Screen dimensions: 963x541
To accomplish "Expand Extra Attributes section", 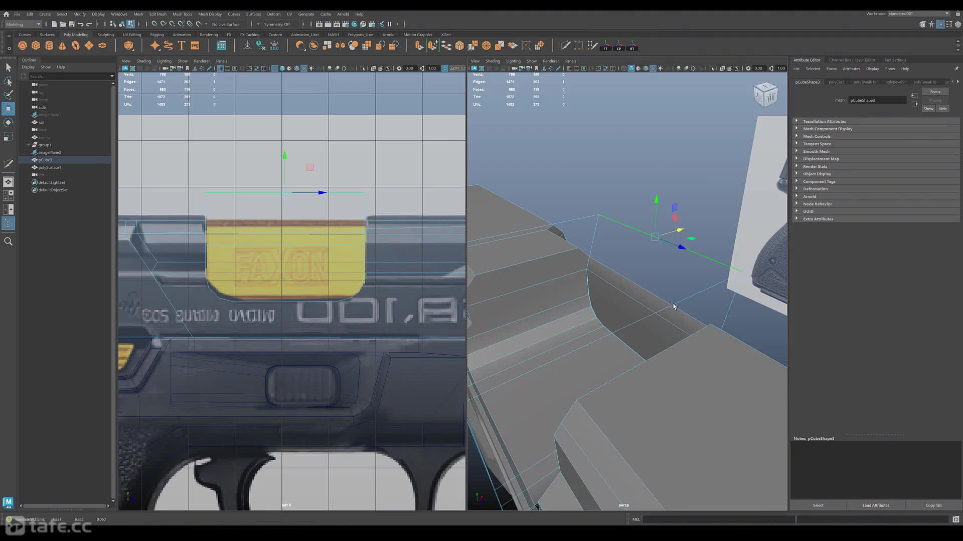I will [x=796, y=218].
